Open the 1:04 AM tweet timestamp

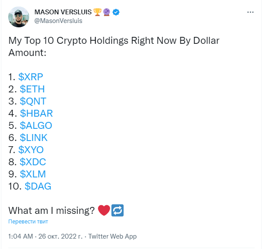click(x=21, y=236)
